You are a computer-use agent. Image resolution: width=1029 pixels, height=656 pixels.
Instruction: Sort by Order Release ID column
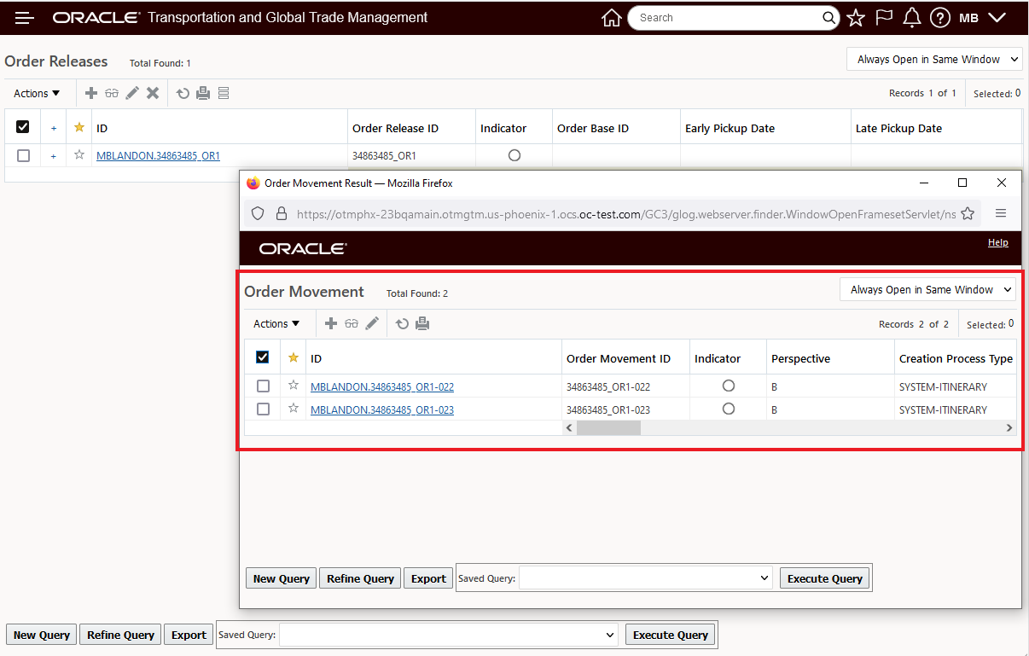[395, 128]
